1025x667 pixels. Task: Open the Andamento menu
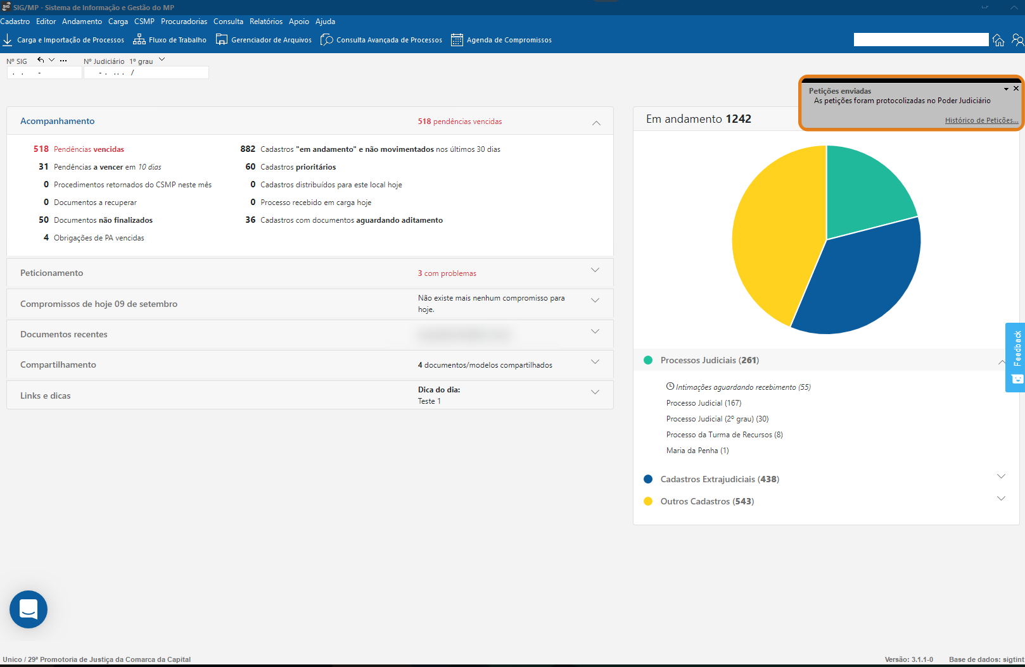(x=82, y=22)
